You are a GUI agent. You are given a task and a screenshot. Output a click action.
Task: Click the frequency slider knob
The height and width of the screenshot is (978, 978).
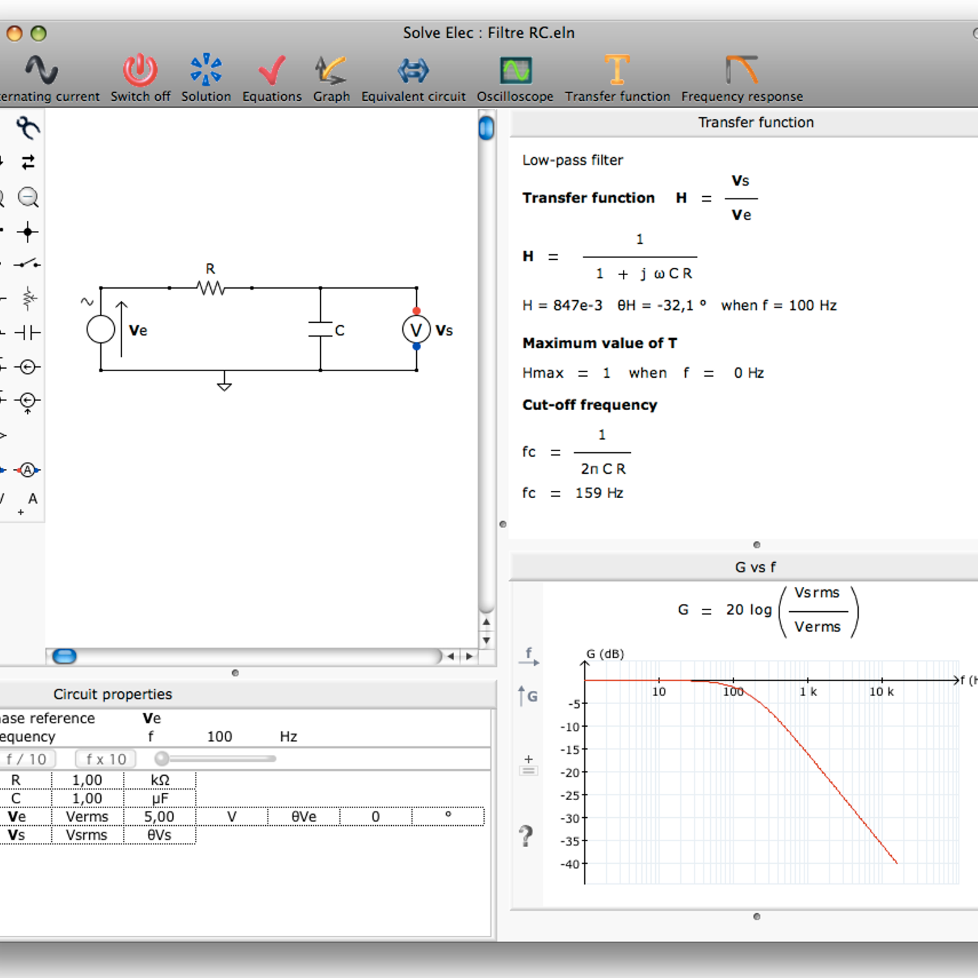(162, 759)
